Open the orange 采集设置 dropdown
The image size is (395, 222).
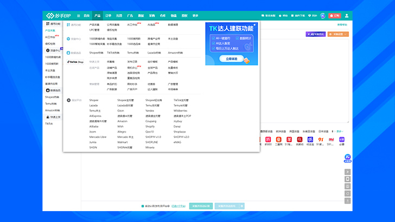coord(338,34)
